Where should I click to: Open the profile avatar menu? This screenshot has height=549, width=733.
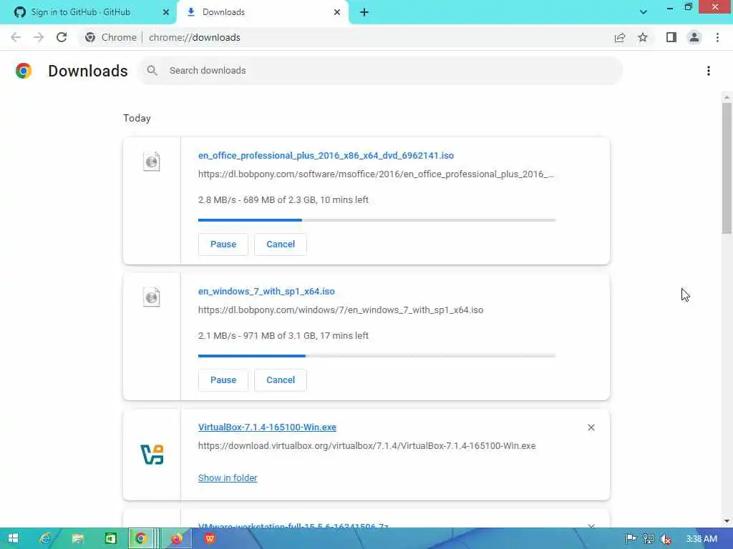(x=694, y=37)
